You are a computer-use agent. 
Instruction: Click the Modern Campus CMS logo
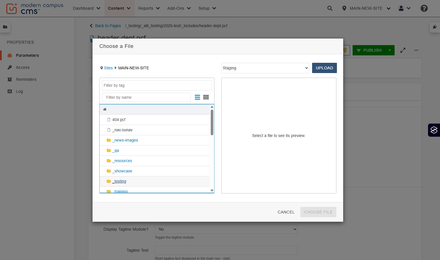click(35, 9)
